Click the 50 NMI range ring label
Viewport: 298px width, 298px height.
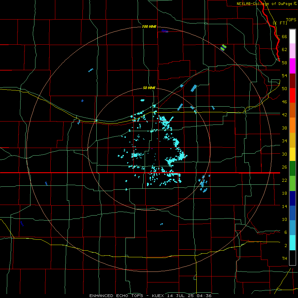coord(149,88)
